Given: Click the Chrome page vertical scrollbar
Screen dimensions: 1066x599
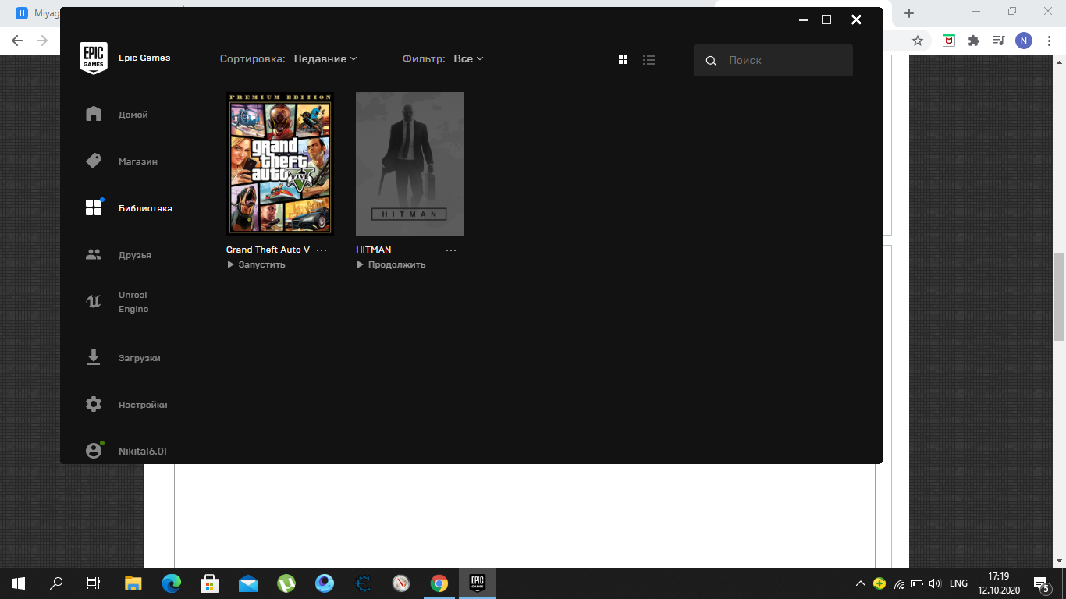Looking at the screenshot, I should click(1059, 296).
